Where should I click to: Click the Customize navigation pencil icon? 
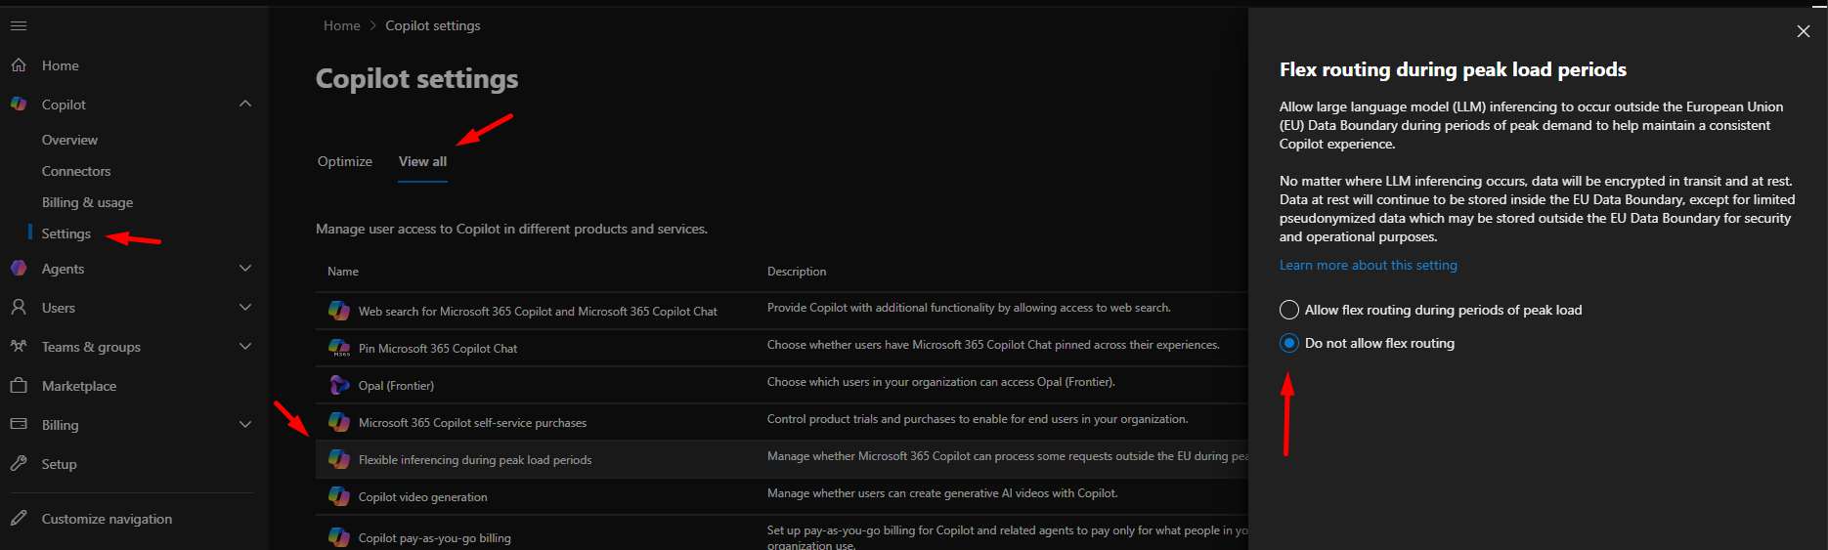[x=19, y=518]
